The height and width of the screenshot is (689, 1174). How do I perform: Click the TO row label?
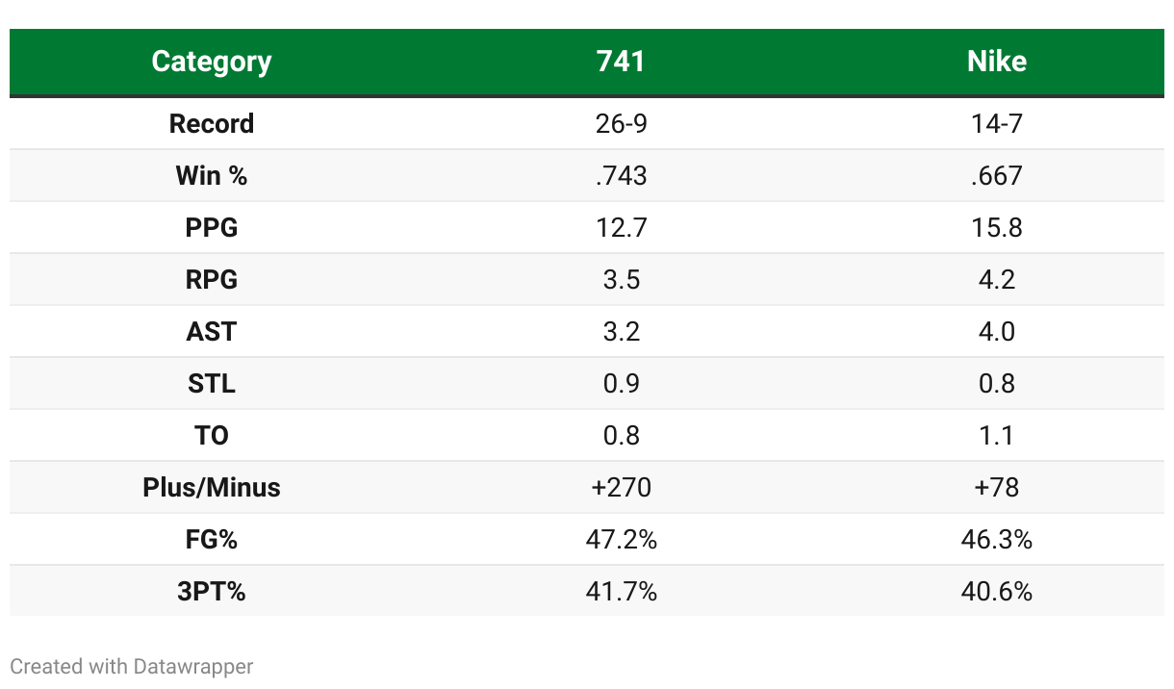(212, 436)
